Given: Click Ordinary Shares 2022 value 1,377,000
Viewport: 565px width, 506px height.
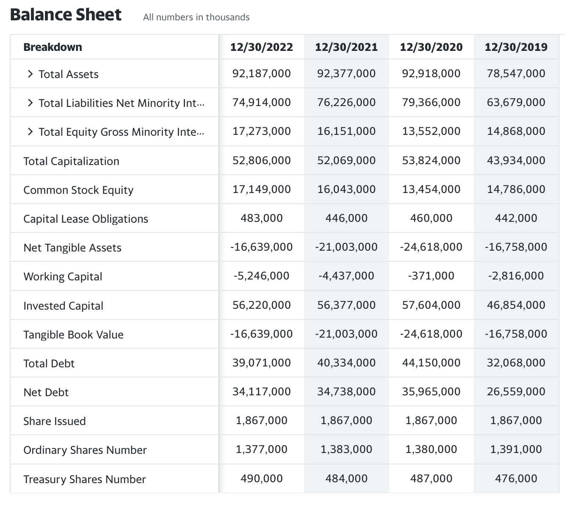Looking at the screenshot, I should 262,449.
